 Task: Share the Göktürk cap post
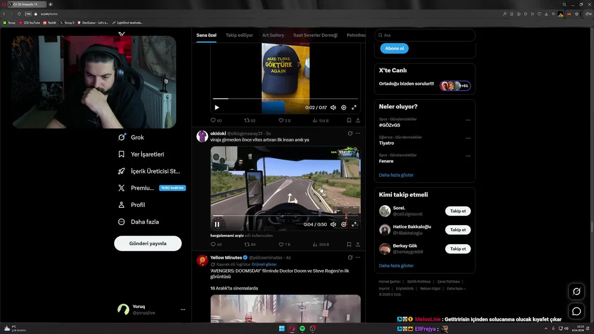pyautogui.click(x=358, y=120)
